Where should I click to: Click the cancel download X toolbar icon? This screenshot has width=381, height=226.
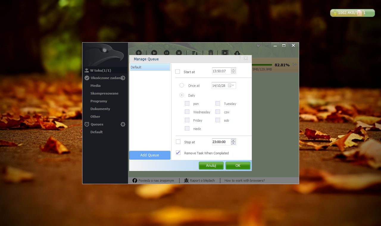[x=179, y=53]
